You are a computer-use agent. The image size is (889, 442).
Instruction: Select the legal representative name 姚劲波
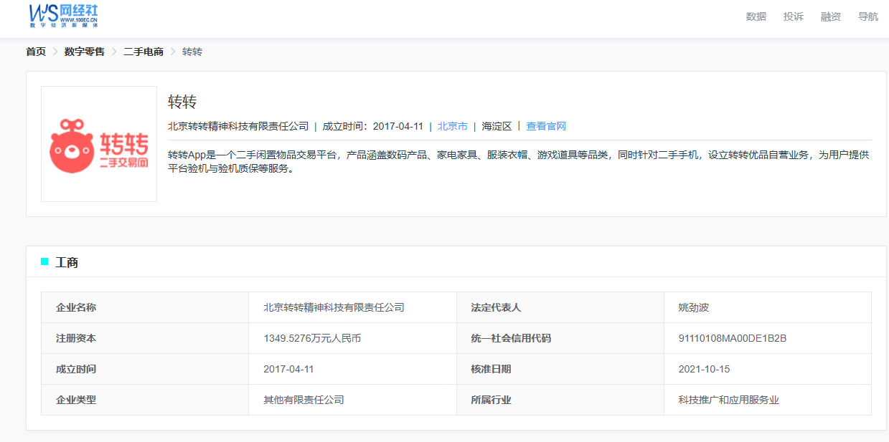point(694,307)
